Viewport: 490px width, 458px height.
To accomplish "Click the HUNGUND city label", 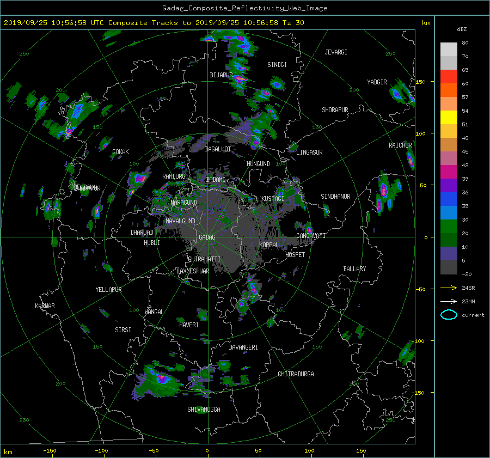I will (x=258, y=164).
